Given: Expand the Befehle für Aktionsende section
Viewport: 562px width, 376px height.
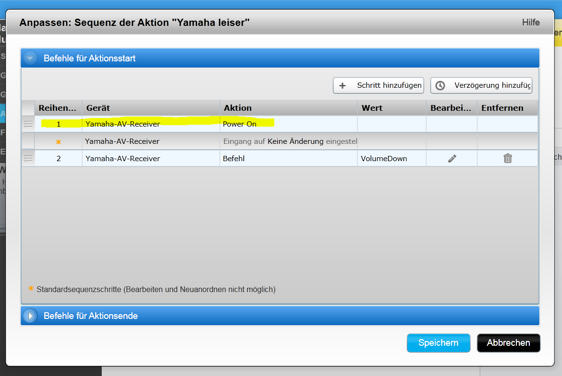Looking at the screenshot, I should (30, 316).
